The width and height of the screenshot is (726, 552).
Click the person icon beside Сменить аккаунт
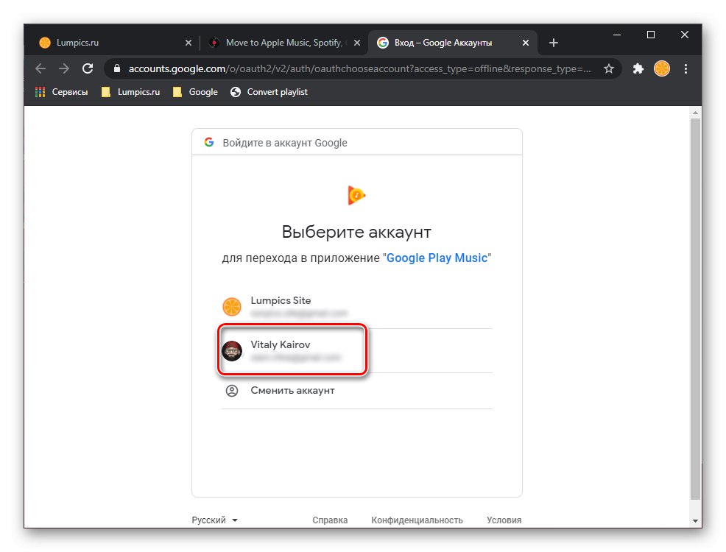click(x=232, y=391)
